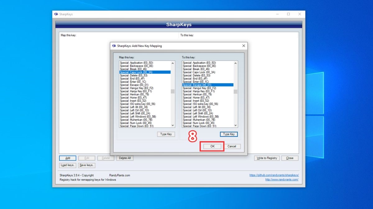Choose Num Lock (00_45) in To this key list
373x209 pixels.
pyautogui.click(x=208, y=123)
